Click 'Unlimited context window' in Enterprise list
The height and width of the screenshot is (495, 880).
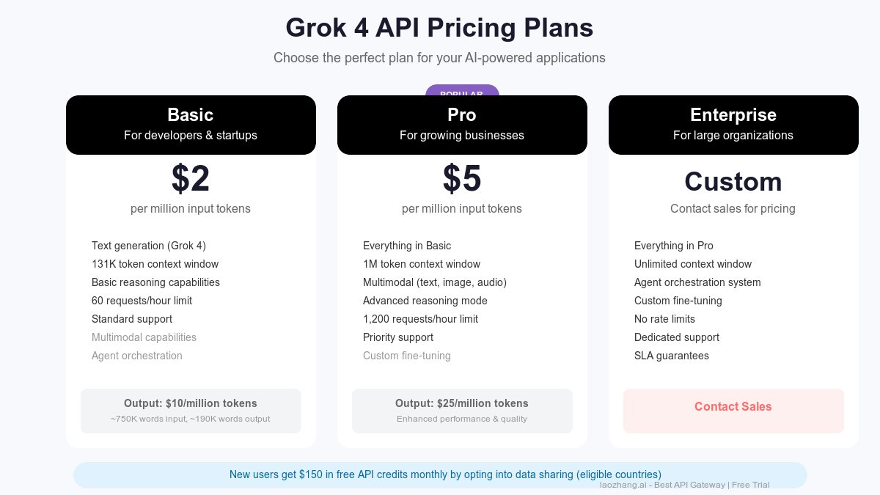pyautogui.click(x=692, y=264)
